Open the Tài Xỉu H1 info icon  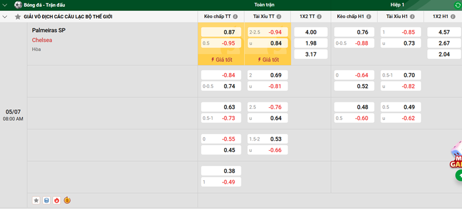412,17
